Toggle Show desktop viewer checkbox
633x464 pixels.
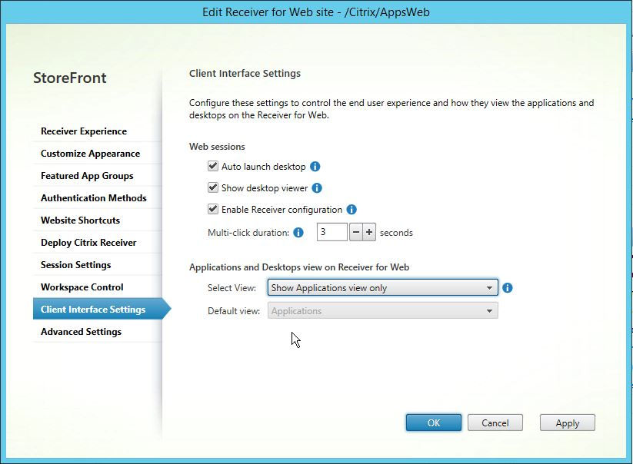click(x=213, y=187)
